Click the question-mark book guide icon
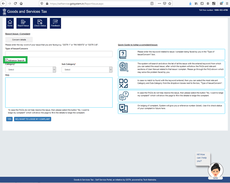The height and width of the screenshot is (183, 230). coord(123,54)
